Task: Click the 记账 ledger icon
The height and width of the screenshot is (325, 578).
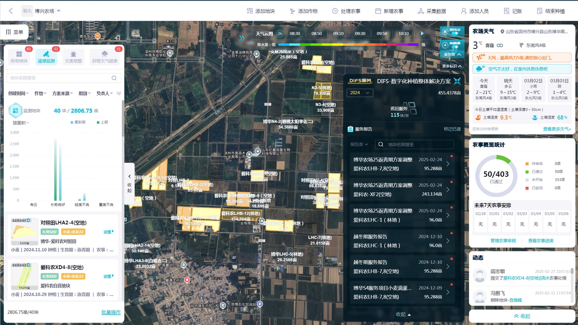Action: pos(507,11)
